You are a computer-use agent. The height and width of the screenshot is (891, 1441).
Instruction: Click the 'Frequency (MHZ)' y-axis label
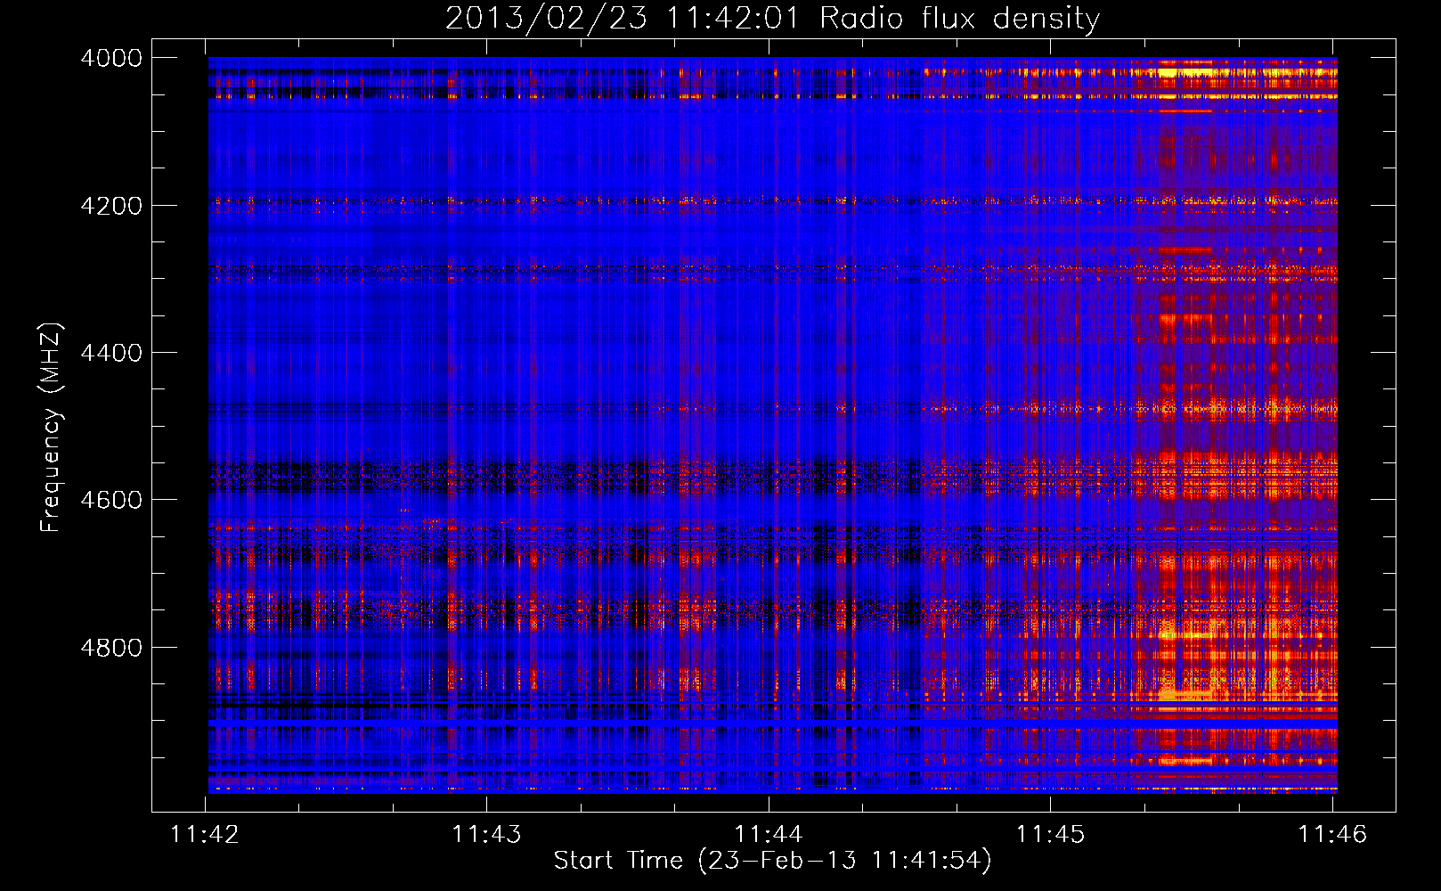pyautogui.click(x=51, y=428)
